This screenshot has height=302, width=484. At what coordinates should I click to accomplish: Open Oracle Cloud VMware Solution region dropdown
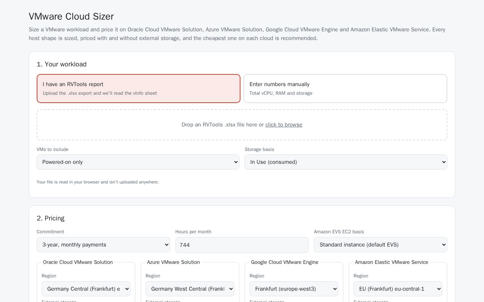pos(86,289)
